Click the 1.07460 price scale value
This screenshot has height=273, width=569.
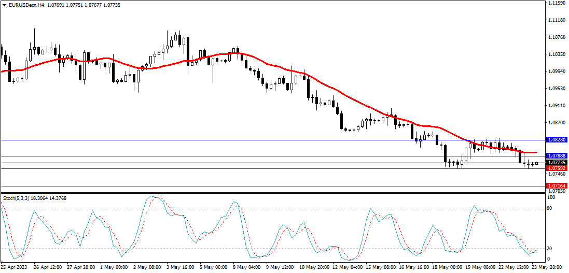558,174
